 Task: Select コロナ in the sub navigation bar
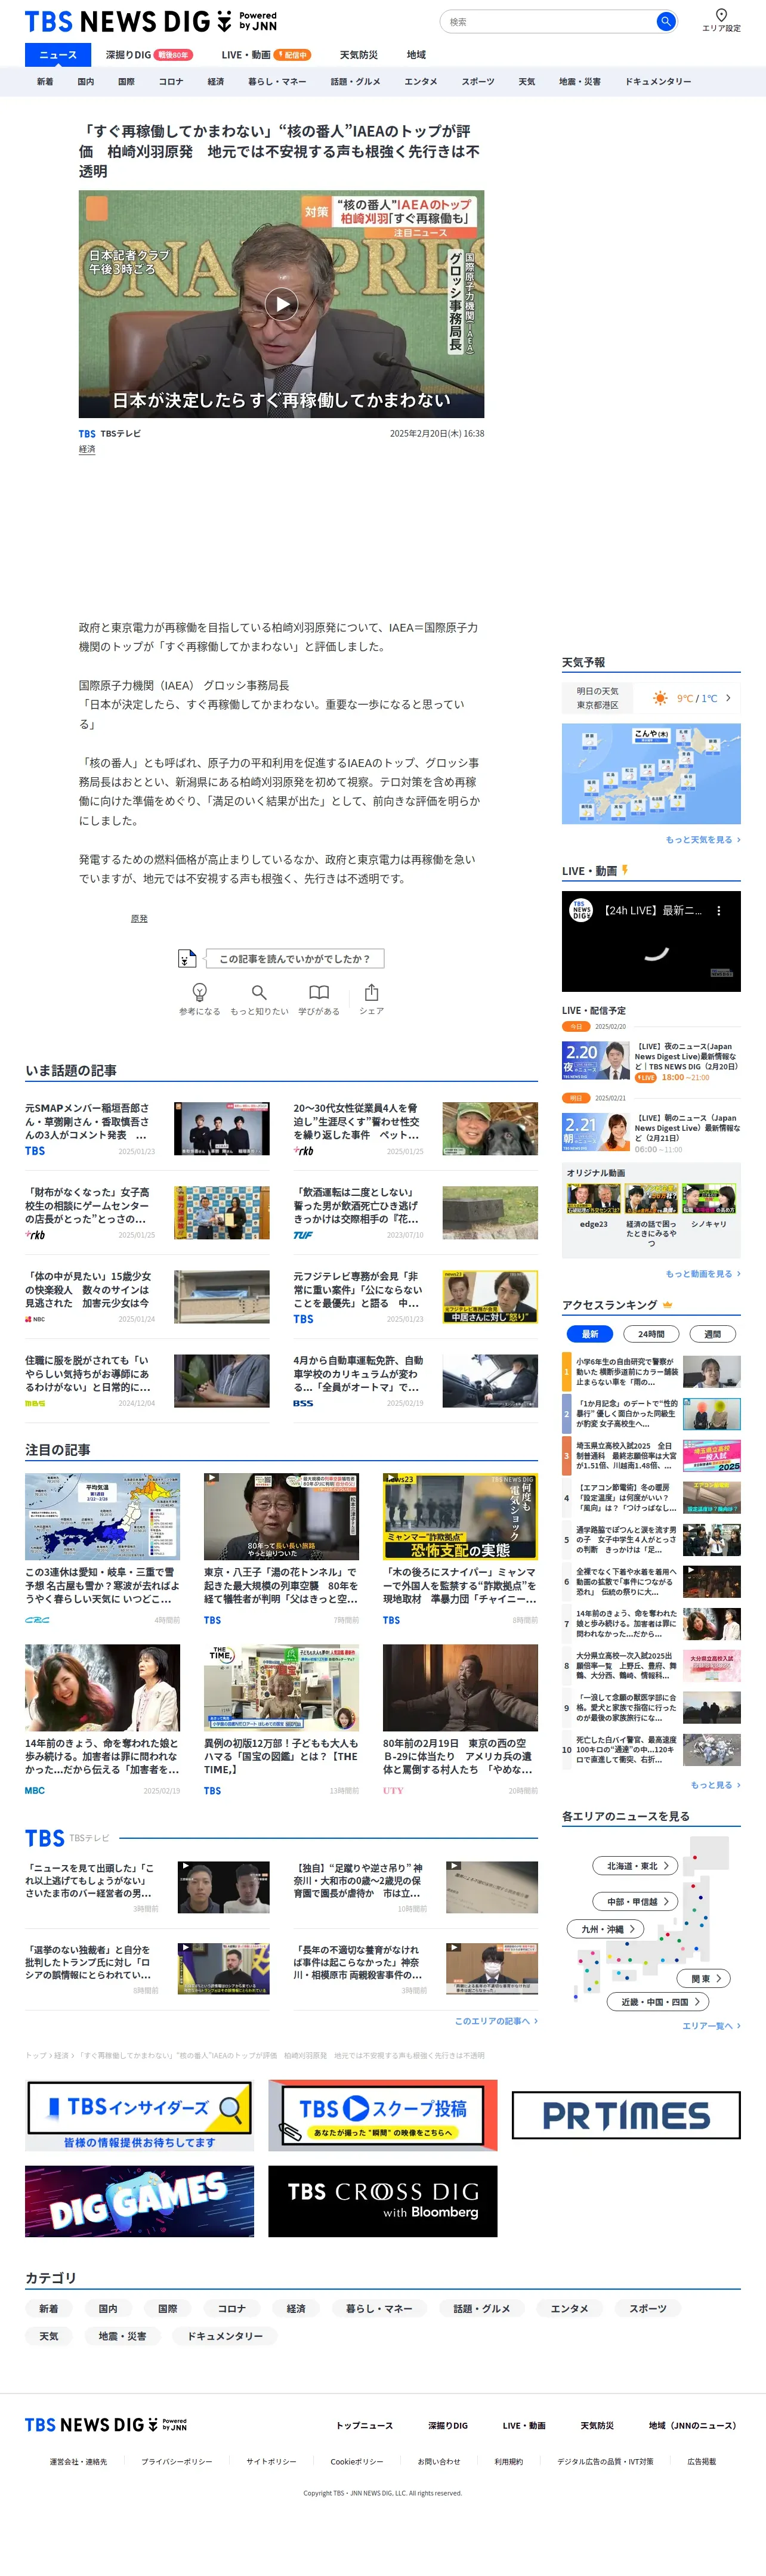click(x=171, y=82)
